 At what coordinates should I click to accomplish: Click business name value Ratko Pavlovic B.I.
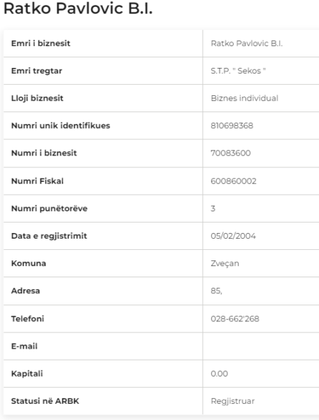(x=246, y=43)
